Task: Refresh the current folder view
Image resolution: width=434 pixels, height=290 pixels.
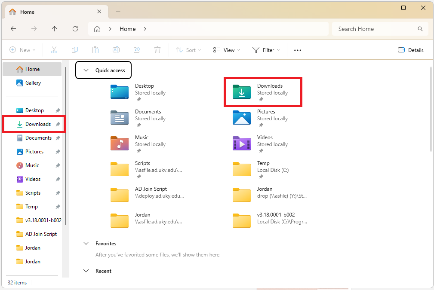Action: [75, 29]
